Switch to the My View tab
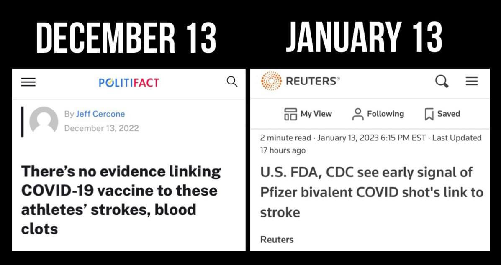The height and width of the screenshot is (265, 501). [308, 114]
